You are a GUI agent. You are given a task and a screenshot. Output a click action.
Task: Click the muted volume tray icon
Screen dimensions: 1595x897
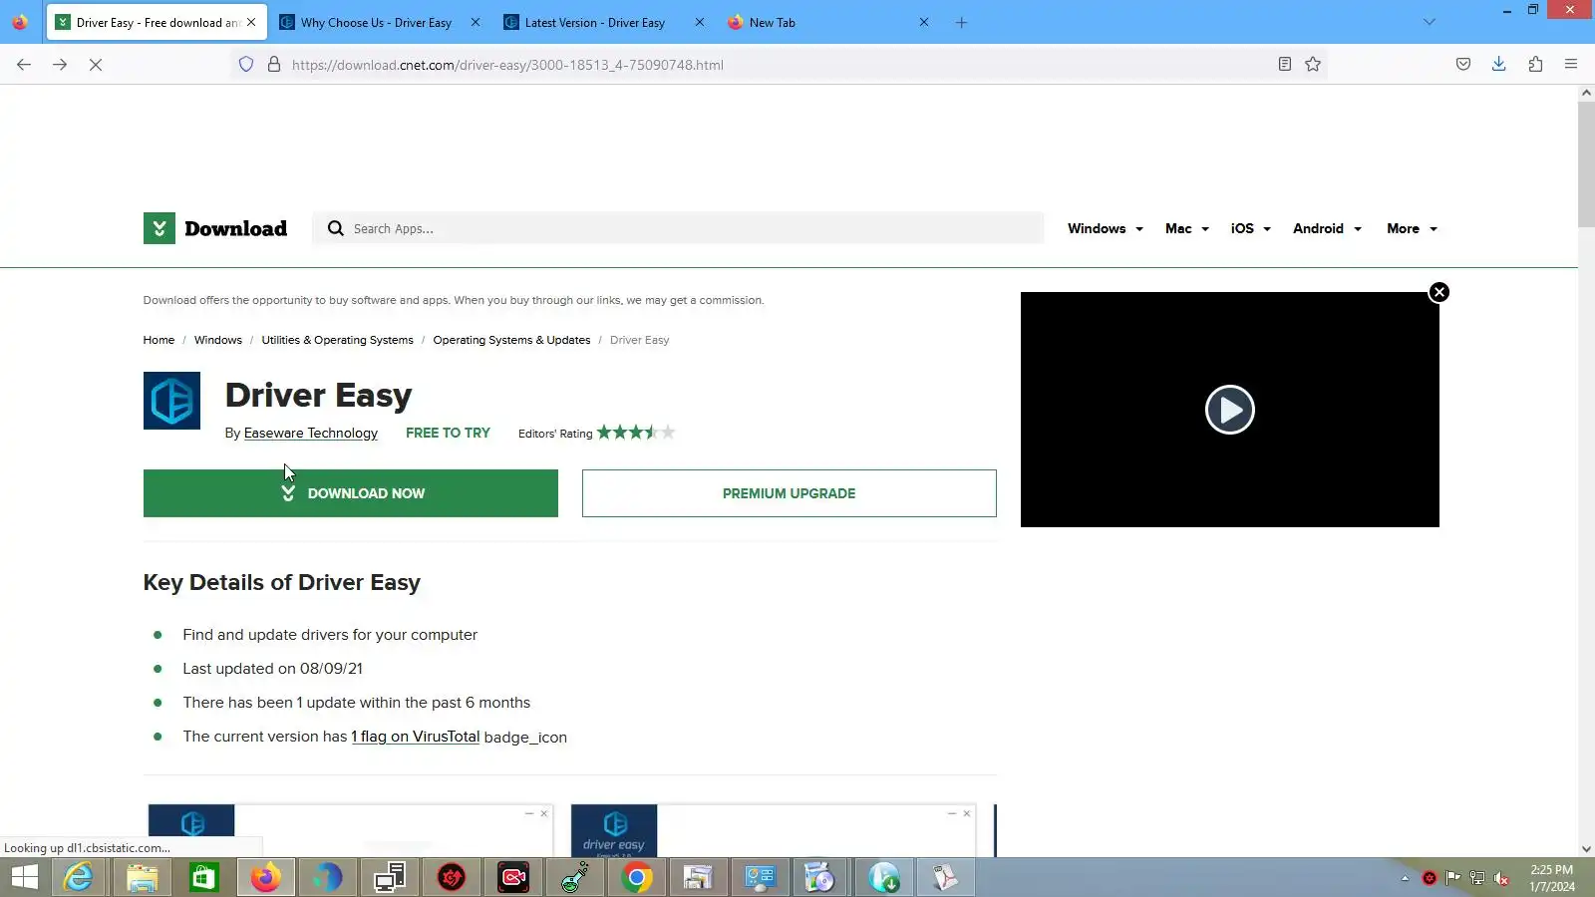(x=1501, y=878)
